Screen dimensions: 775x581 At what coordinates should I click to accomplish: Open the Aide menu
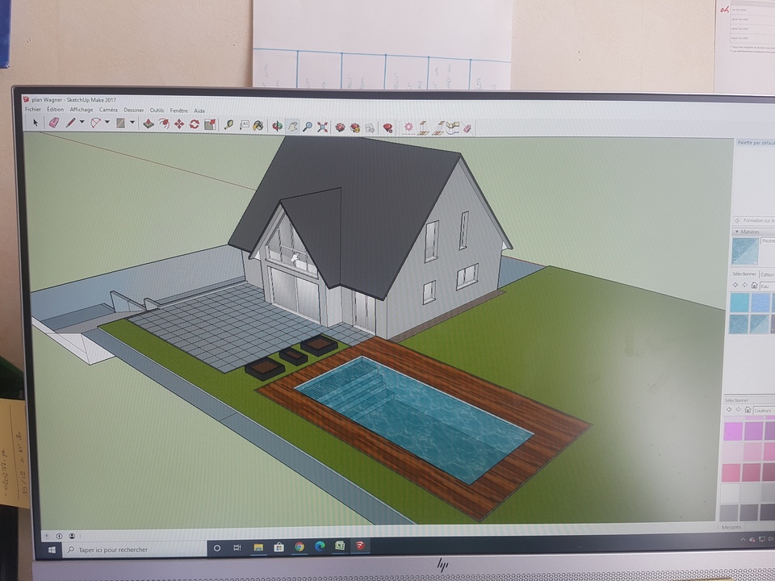point(199,111)
